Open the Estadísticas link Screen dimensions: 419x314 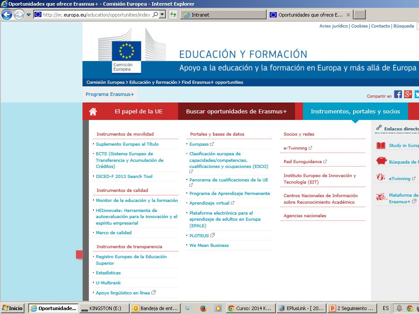point(108,273)
